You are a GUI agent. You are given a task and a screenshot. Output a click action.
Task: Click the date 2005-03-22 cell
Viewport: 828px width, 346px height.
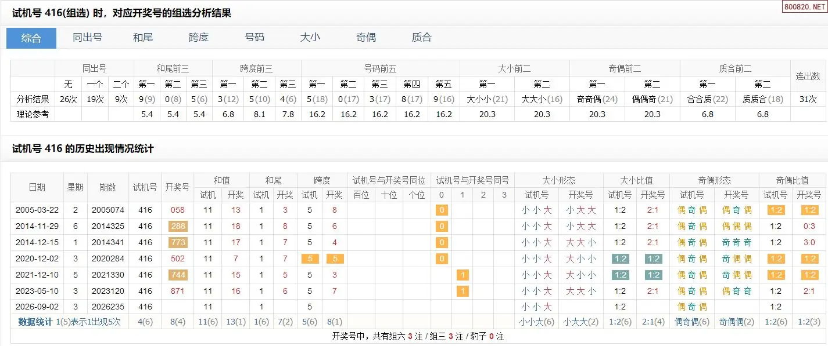(x=37, y=210)
